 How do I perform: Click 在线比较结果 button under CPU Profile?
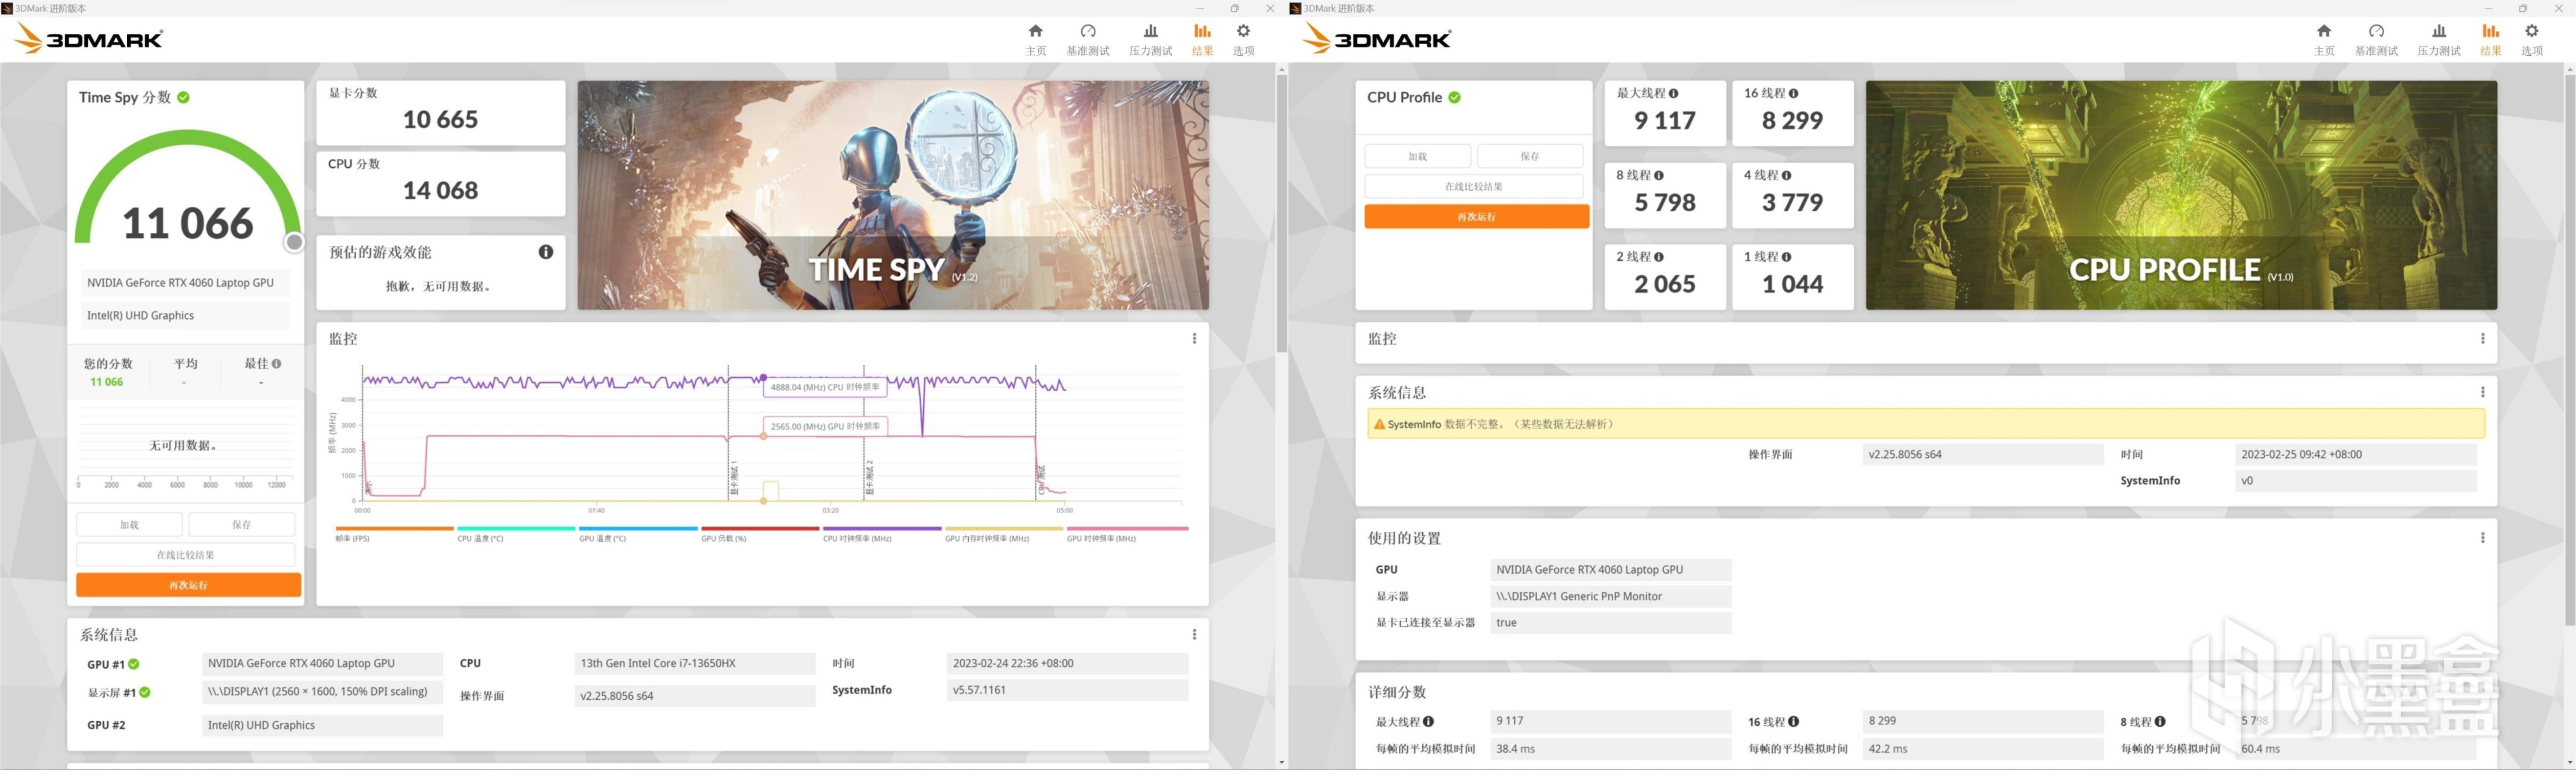pos(1473,187)
